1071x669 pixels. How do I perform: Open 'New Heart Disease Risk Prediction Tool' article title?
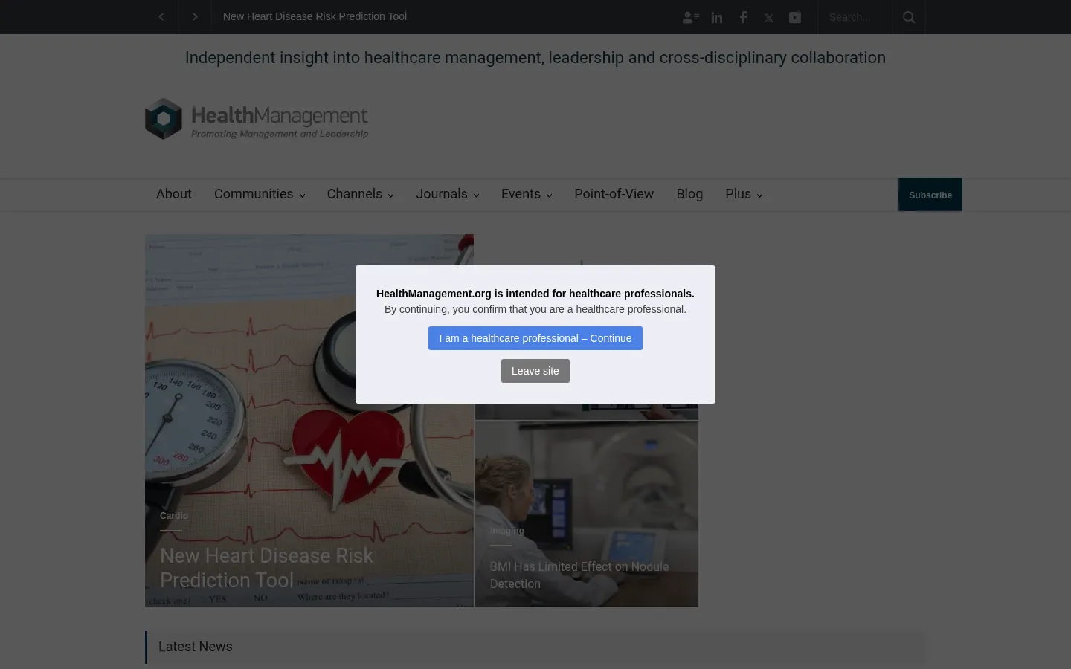267,568
